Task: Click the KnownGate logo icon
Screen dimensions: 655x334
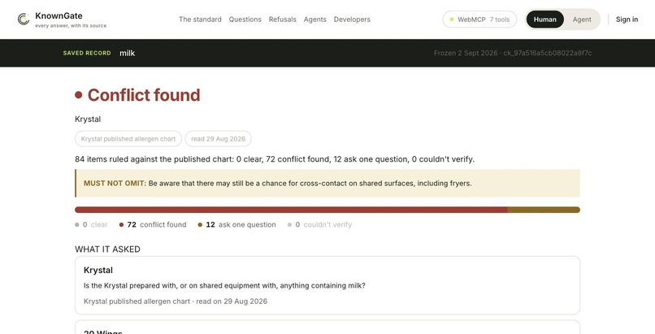Action: [24, 20]
